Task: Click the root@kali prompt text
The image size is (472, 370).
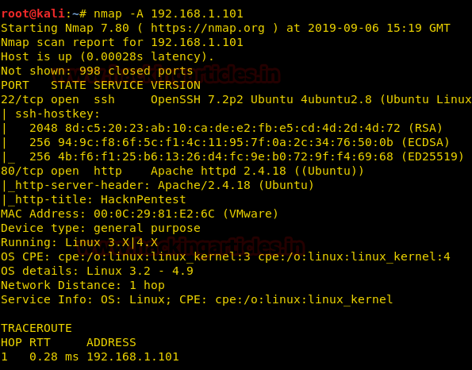Action: [33, 13]
